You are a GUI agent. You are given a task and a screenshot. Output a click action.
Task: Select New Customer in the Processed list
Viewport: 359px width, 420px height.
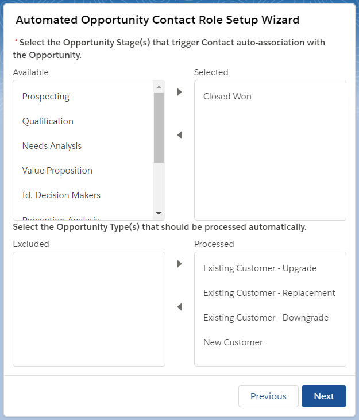click(x=233, y=342)
